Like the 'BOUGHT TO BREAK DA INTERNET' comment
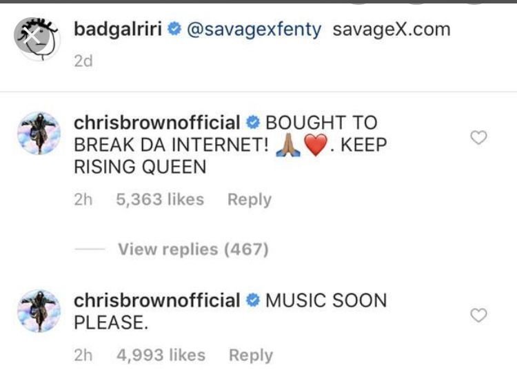 (x=478, y=137)
